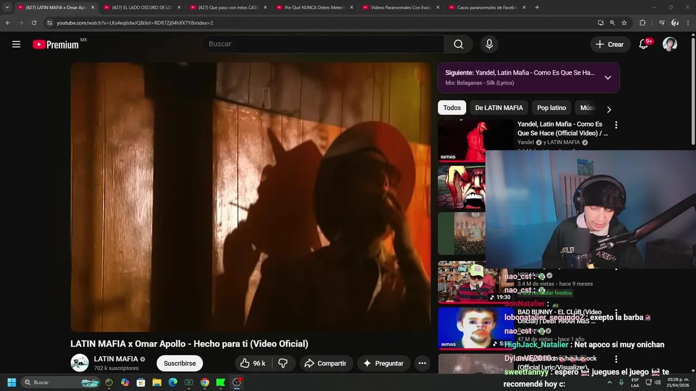The width and height of the screenshot is (696, 391).
Task: Click the Preguntar button
Action: pyautogui.click(x=383, y=363)
